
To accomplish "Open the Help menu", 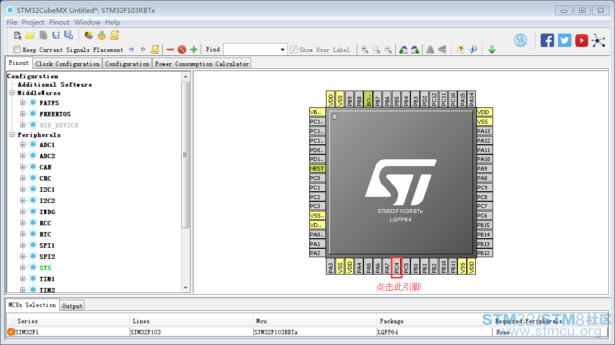I will [x=112, y=22].
